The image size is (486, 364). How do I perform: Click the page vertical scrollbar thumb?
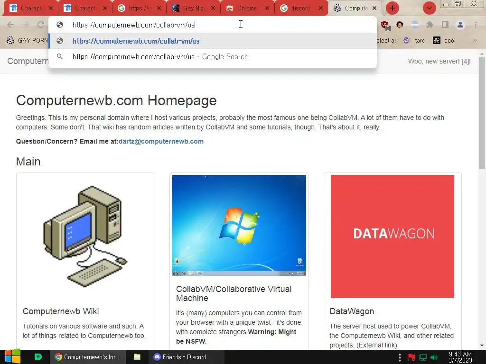[482, 113]
